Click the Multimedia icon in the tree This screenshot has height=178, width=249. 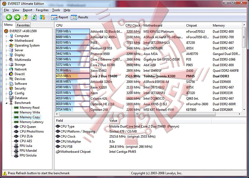pos(11,60)
